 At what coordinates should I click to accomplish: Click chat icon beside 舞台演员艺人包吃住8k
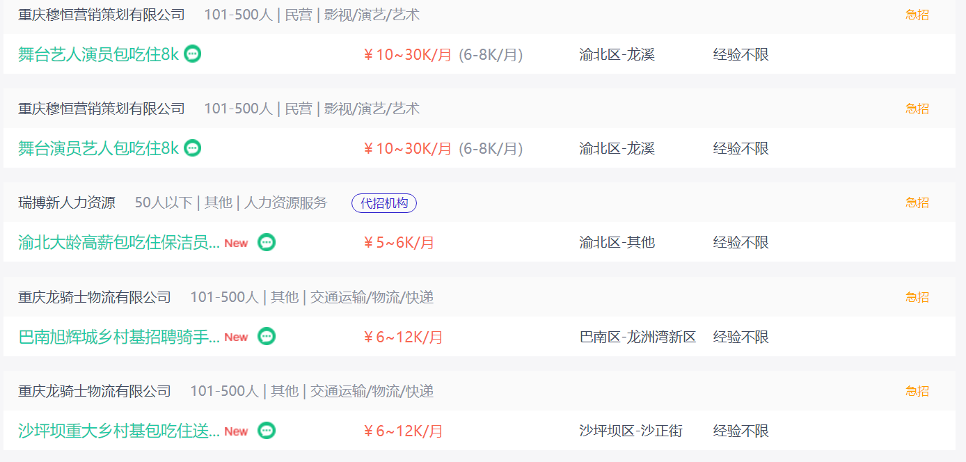193,148
